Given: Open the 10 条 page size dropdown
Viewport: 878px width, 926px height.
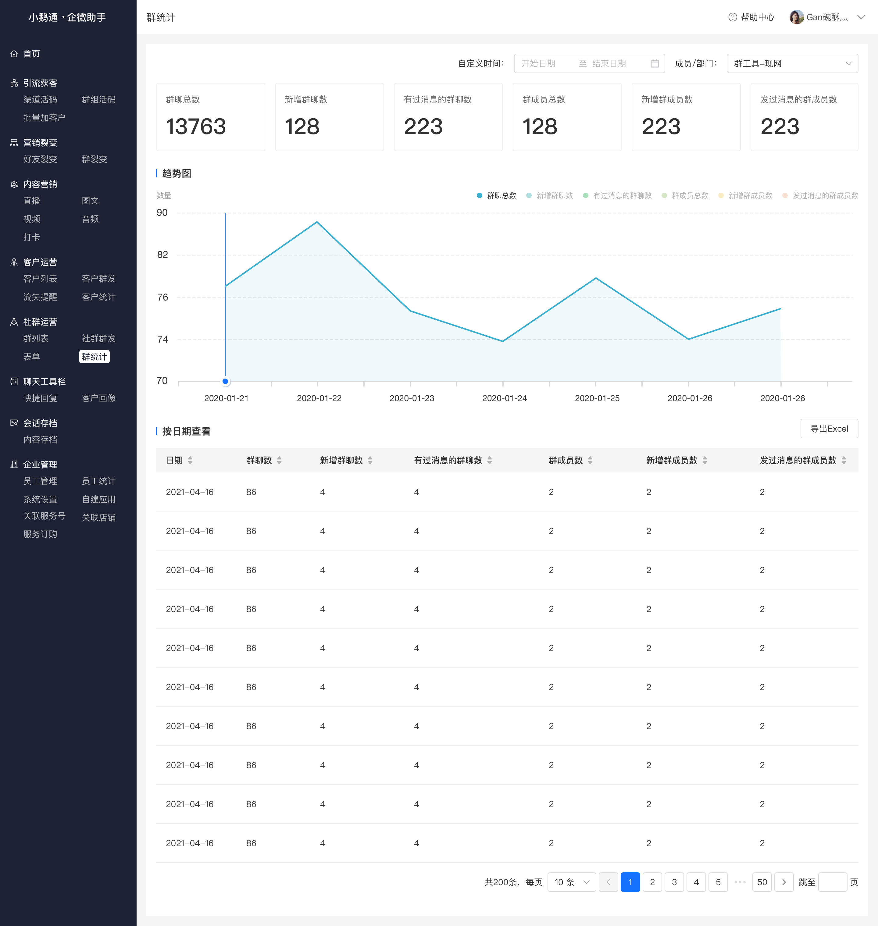Looking at the screenshot, I should click(571, 882).
